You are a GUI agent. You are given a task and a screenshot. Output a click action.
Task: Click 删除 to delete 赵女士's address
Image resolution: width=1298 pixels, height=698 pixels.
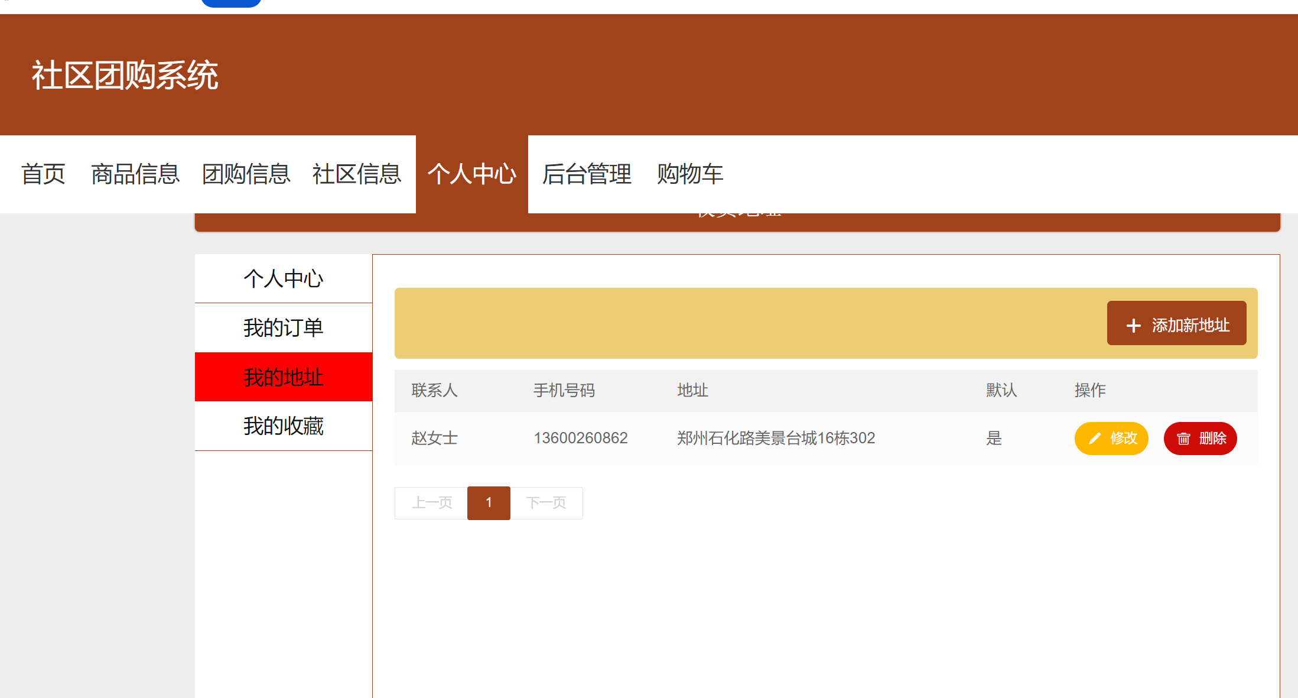click(x=1200, y=438)
